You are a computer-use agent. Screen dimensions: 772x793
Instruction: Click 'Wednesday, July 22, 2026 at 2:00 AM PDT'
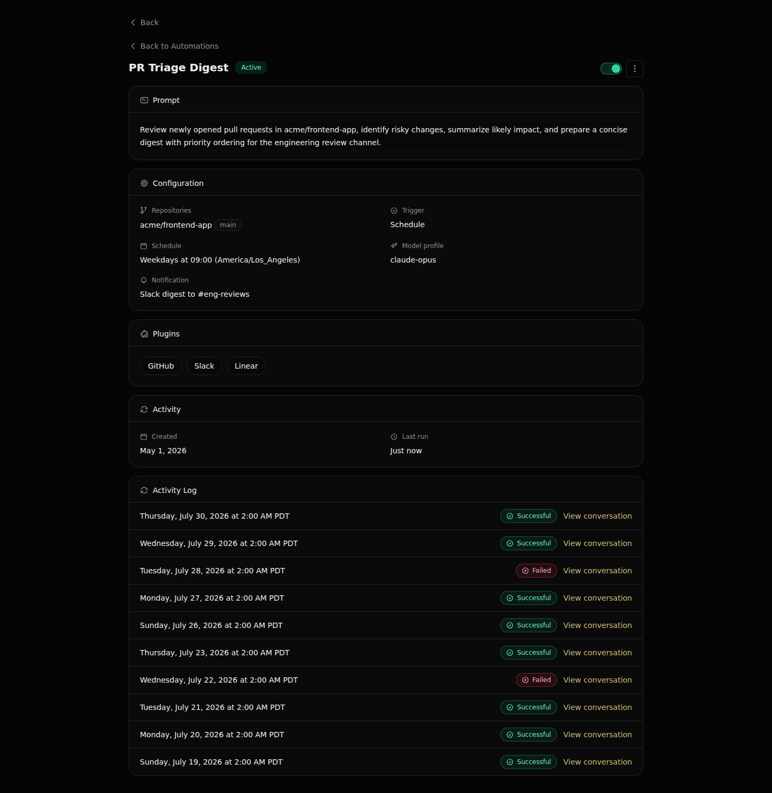pos(219,680)
